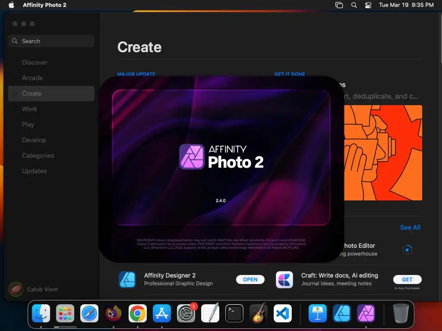Viewport: 442px width, 331px height.
Task: Launch Google Chrome from the dock
Action: (x=138, y=313)
